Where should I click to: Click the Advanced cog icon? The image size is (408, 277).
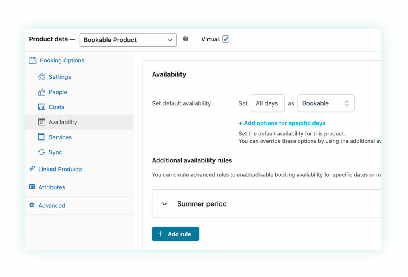[32, 205]
